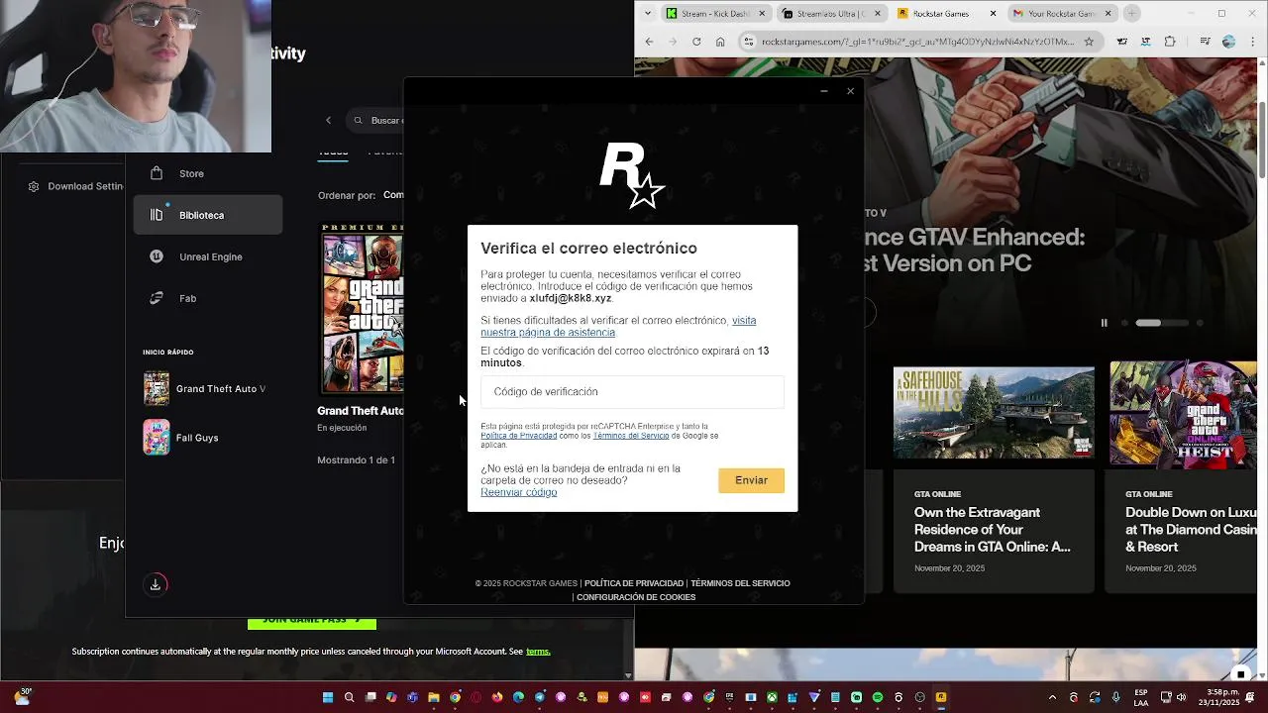The width and height of the screenshot is (1268, 713).
Task: Switch to Your Rockstar Games Gmail tab
Action: 1062,14
